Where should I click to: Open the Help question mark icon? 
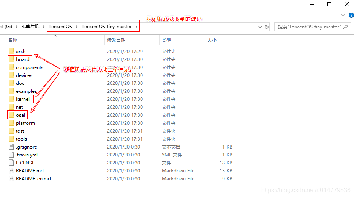point(351,15)
